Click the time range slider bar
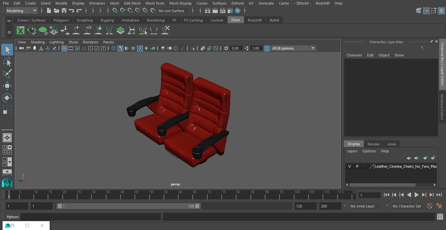The image size is (446, 230). point(128,206)
